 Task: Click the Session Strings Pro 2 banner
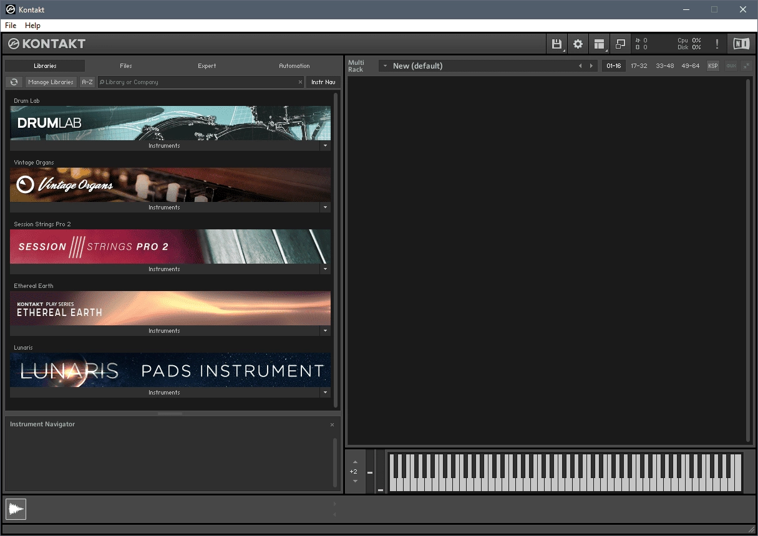pos(170,246)
